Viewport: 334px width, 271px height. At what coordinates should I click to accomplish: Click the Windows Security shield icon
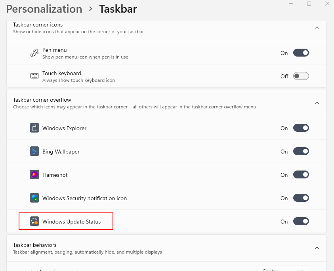[34, 198]
